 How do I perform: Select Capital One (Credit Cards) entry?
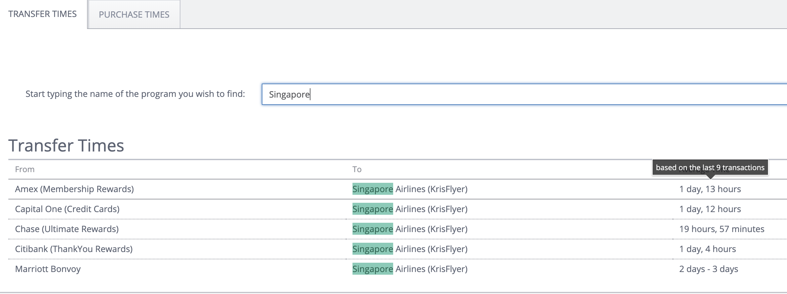(x=67, y=209)
